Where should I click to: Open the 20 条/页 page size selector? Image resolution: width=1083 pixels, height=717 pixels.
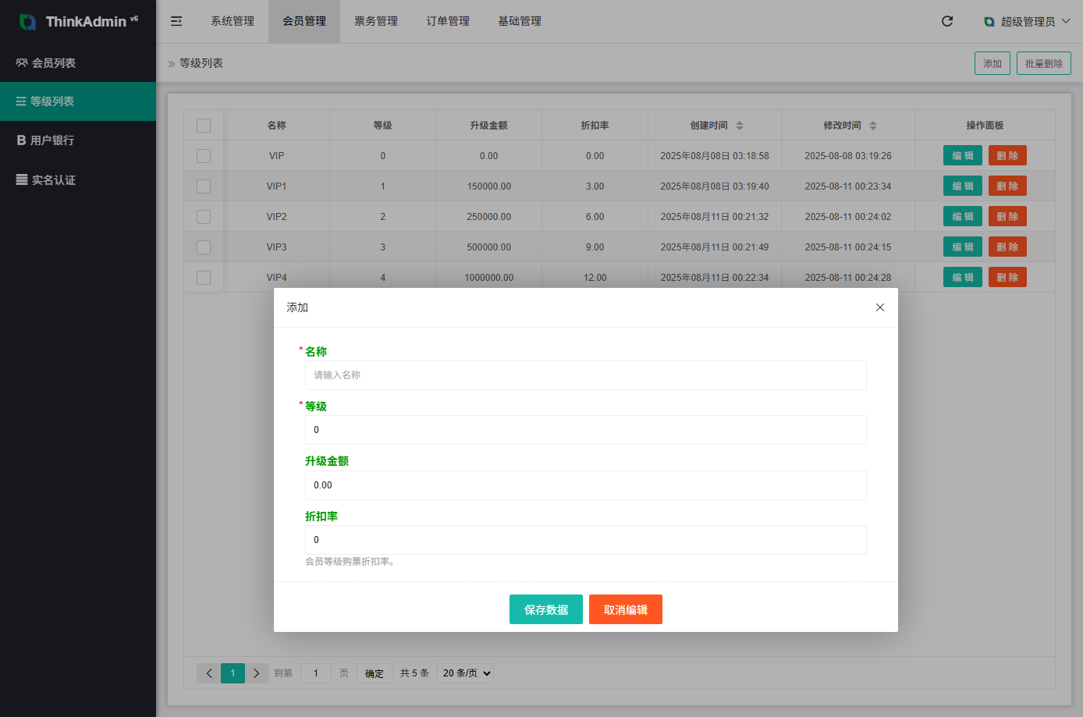(x=465, y=673)
